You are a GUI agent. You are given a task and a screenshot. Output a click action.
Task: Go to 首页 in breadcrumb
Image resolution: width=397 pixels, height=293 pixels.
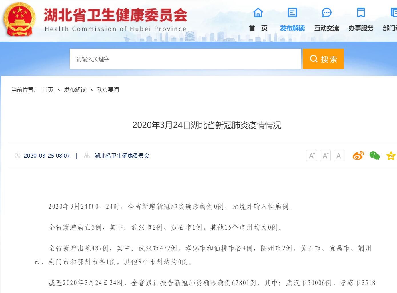coord(48,90)
